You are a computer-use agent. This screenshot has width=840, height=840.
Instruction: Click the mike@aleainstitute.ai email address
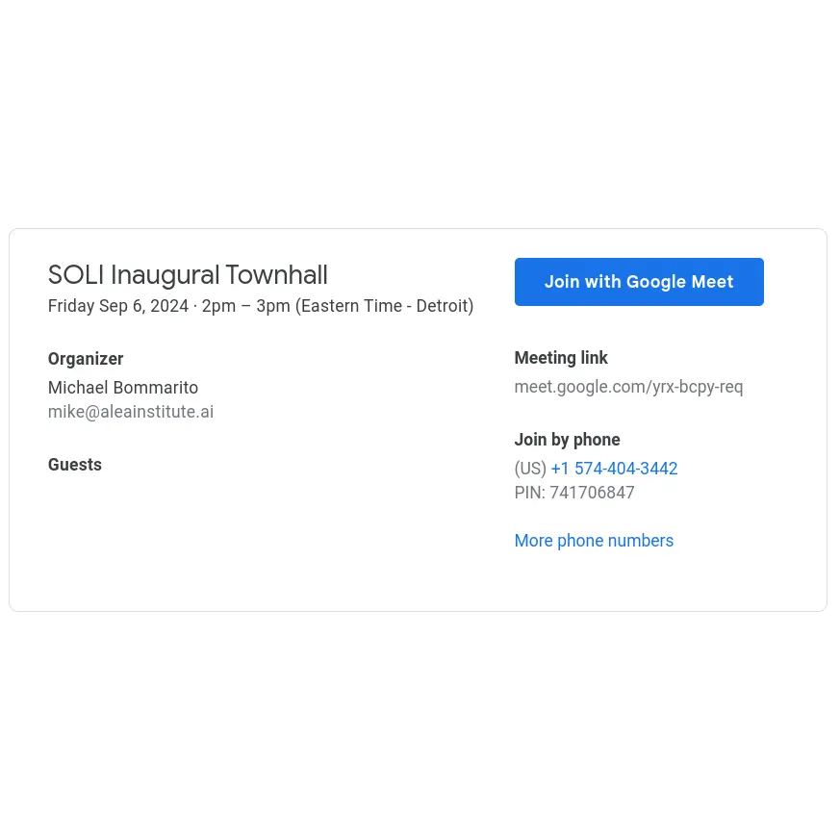pyautogui.click(x=131, y=412)
